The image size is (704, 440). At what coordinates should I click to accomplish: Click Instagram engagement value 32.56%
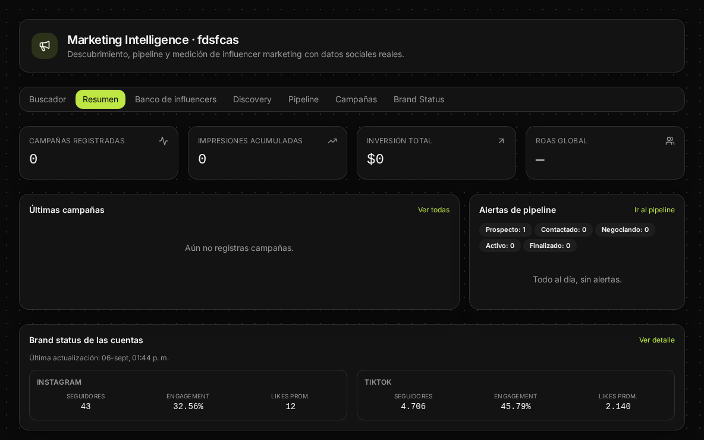[x=188, y=406]
